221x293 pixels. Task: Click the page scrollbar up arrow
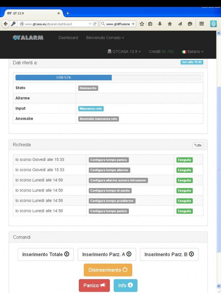[219, 33]
